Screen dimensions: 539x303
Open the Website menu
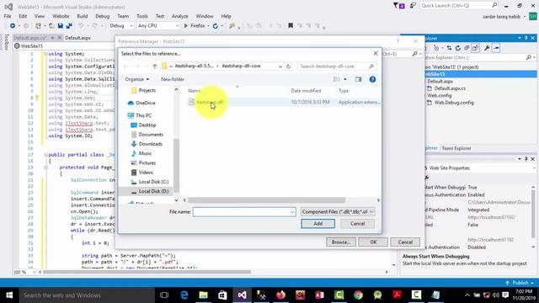61,16
